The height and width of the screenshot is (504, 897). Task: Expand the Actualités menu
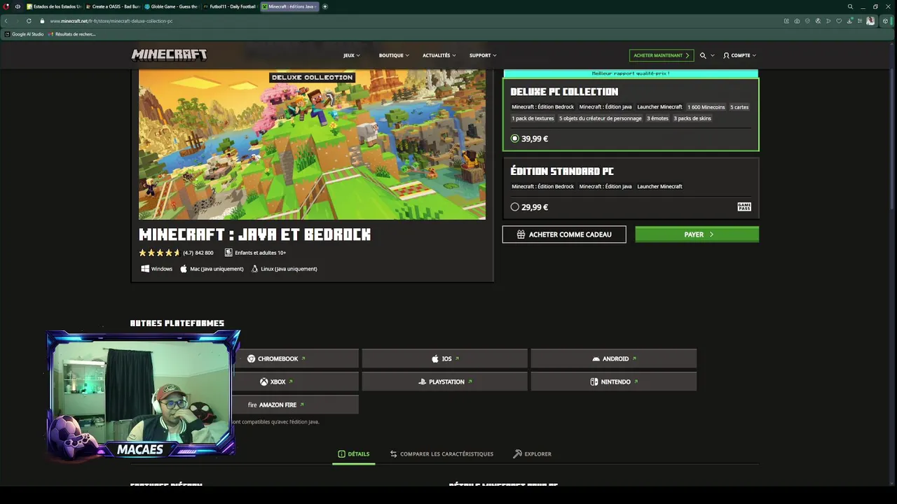coord(439,55)
